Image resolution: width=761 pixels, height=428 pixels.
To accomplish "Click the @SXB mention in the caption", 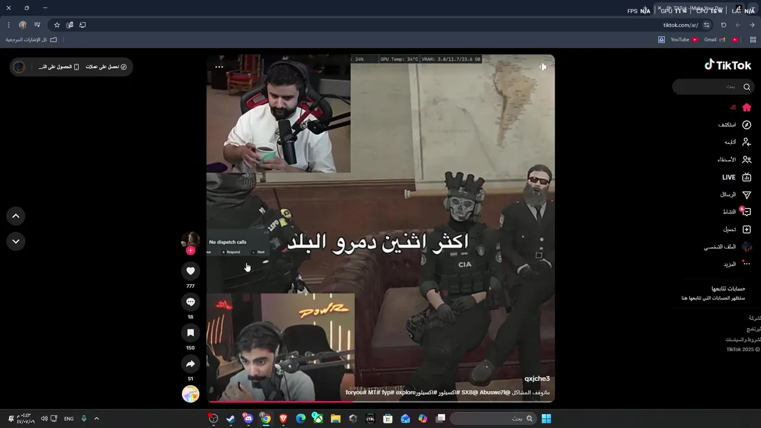I will 471,392.
